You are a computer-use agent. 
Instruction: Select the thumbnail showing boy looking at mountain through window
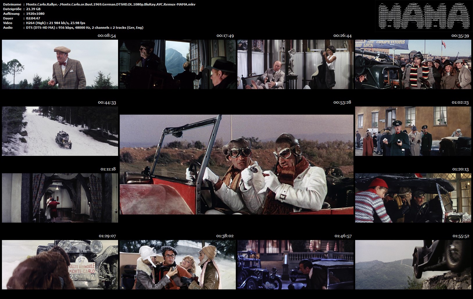(178, 64)
